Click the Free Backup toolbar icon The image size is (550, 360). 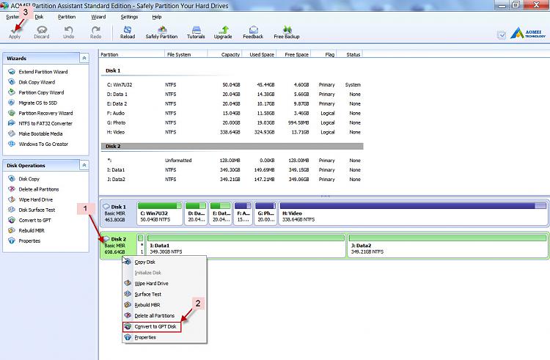click(x=287, y=32)
